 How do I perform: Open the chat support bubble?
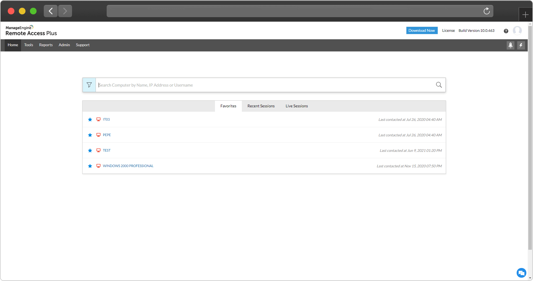pos(521,273)
